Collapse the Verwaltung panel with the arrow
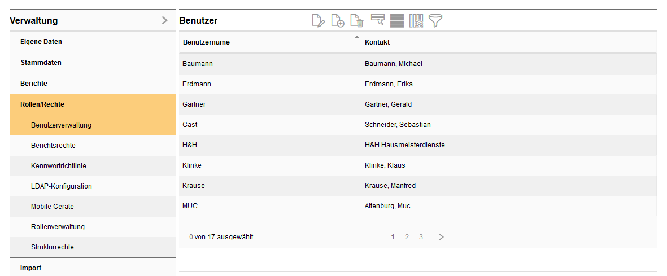This screenshot has width=667, height=276. click(164, 20)
